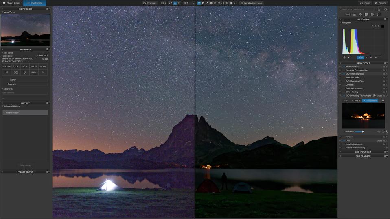The width and height of the screenshot is (390, 219).
Task: Click the denoising preview target icon
Action: [x=383, y=101]
